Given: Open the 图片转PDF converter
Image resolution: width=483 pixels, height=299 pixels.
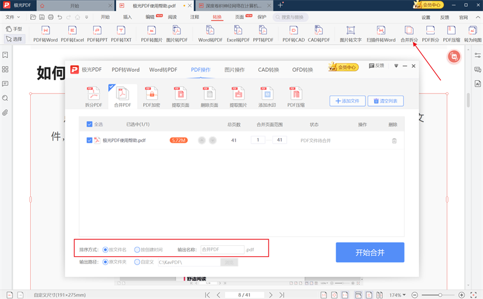Looking at the screenshot, I should coord(177,34).
